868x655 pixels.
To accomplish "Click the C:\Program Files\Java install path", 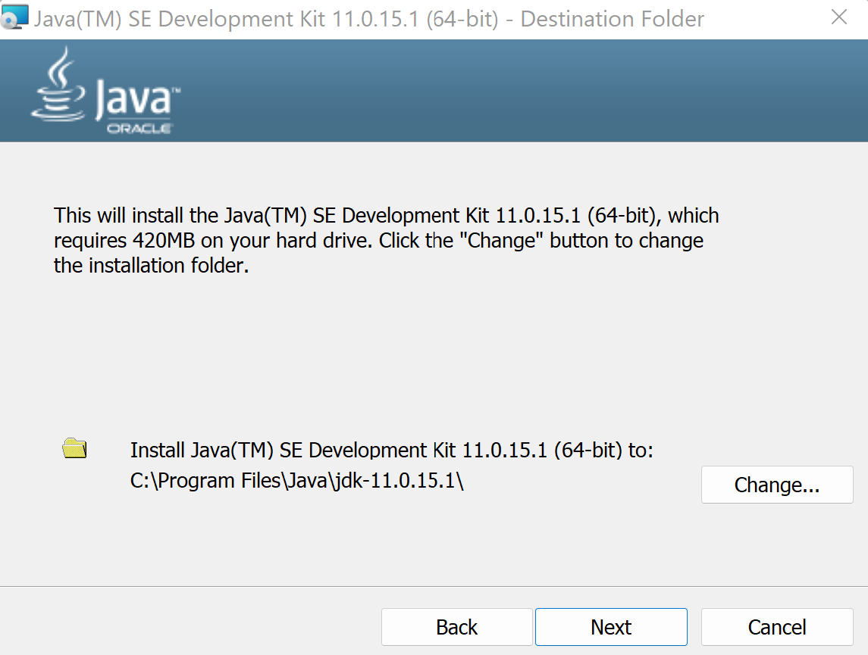I will (x=296, y=482).
